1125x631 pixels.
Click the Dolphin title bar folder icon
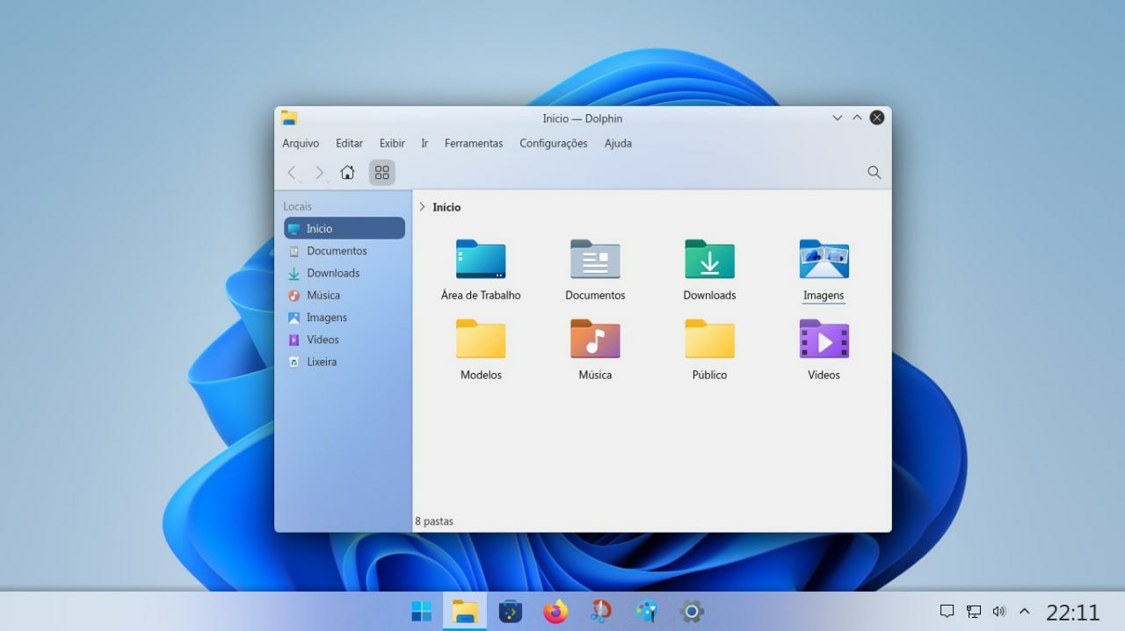pyautogui.click(x=289, y=118)
